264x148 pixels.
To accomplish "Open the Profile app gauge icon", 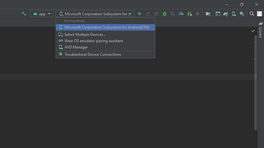I will [181, 14].
